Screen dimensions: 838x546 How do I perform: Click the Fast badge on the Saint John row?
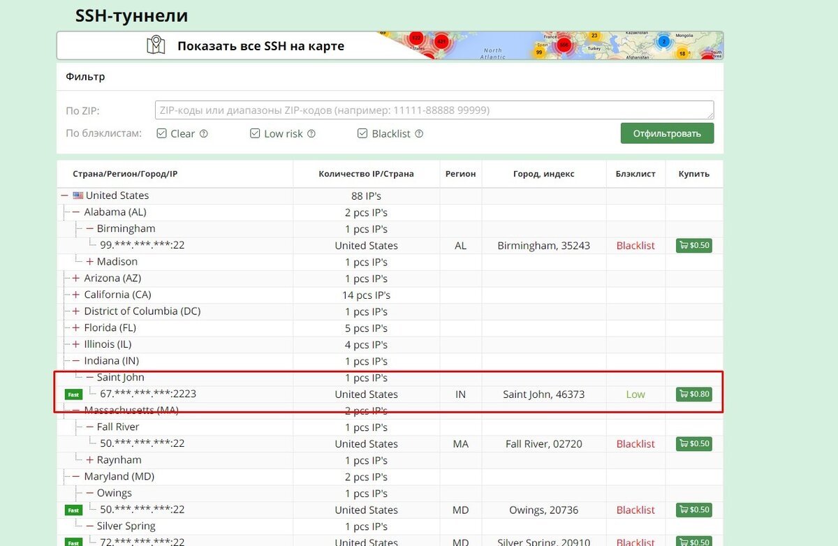(x=73, y=394)
